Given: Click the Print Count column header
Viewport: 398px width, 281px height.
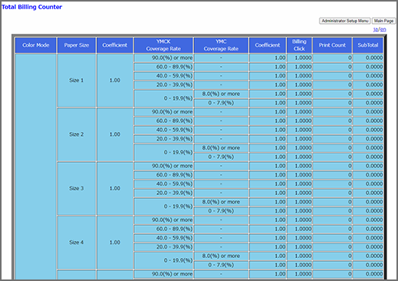Looking at the screenshot, I should 333,45.
